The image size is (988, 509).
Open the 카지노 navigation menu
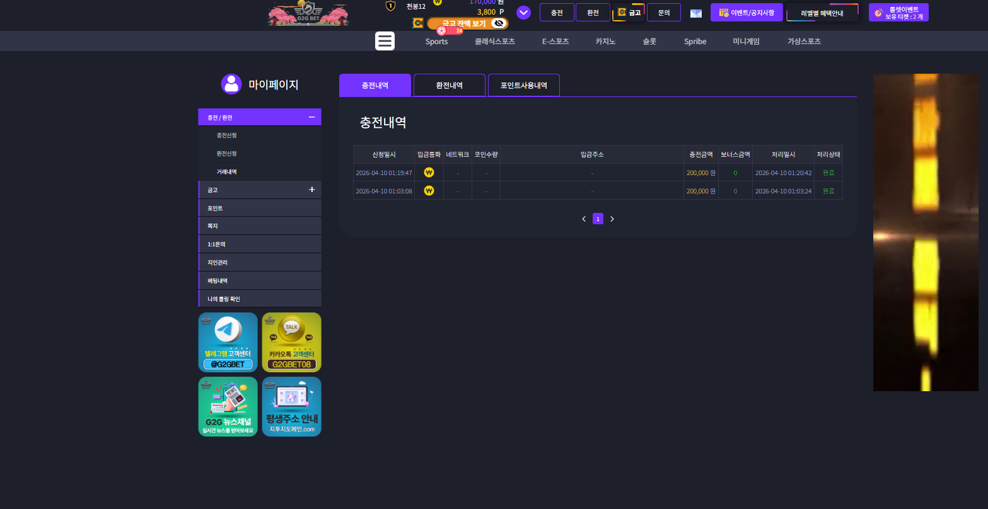coord(605,42)
